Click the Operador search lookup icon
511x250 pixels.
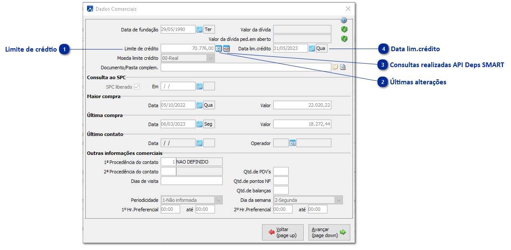[x=293, y=143]
